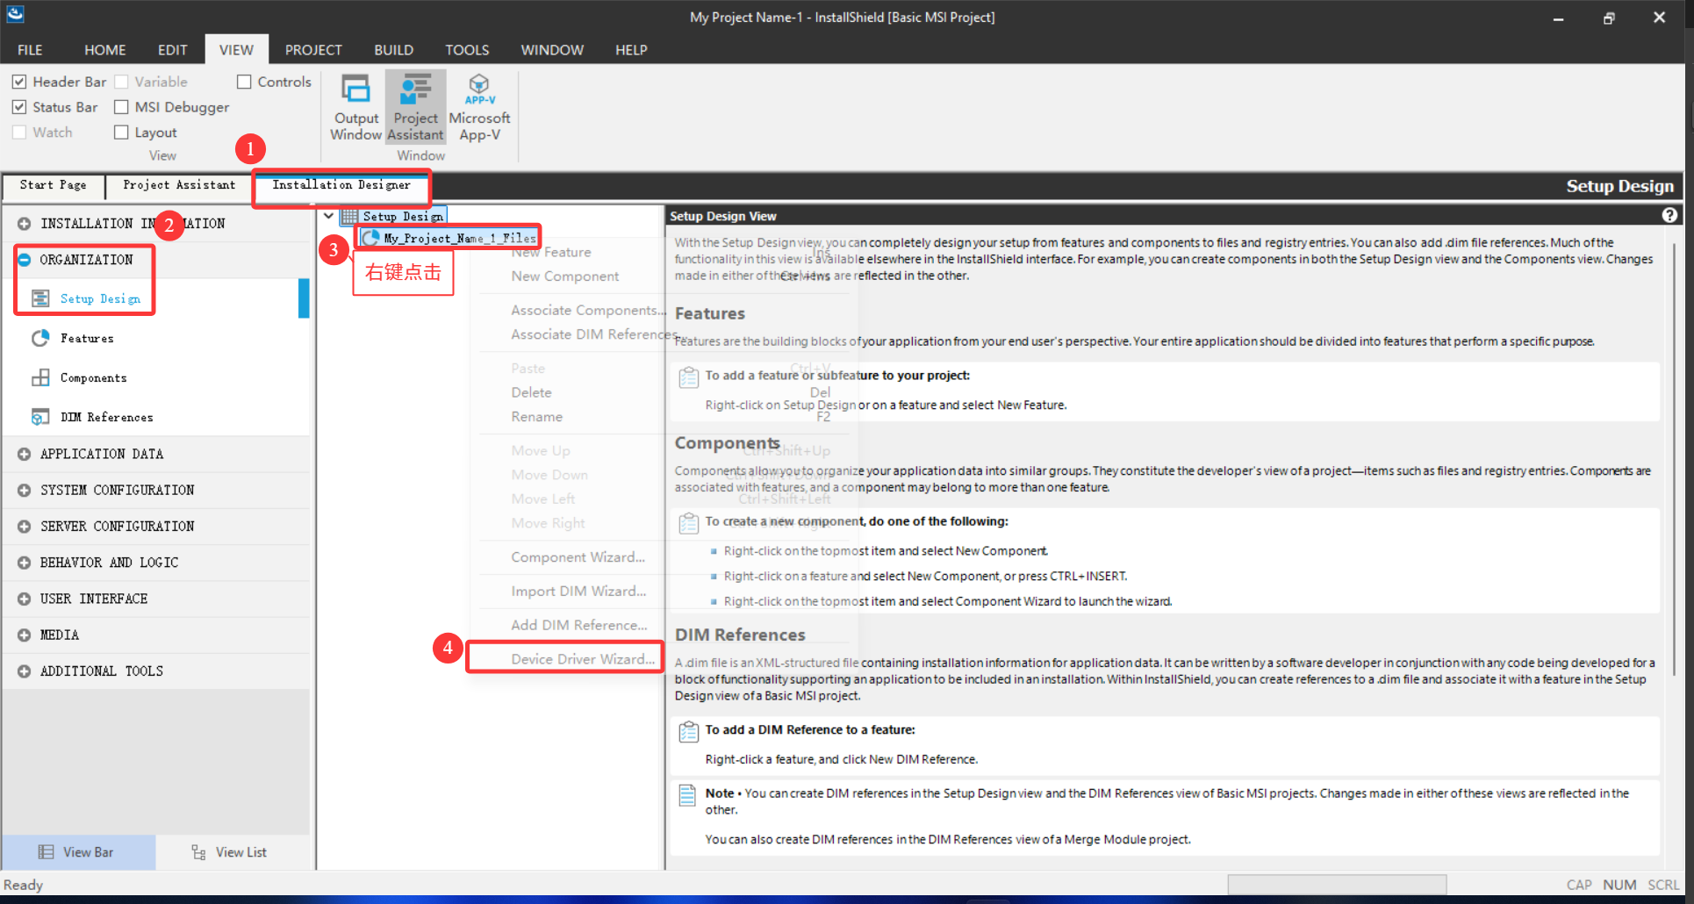Image resolution: width=1694 pixels, height=904 pixels.
Task: Choose Component Wizard in context menu
Action: point(578,557)
